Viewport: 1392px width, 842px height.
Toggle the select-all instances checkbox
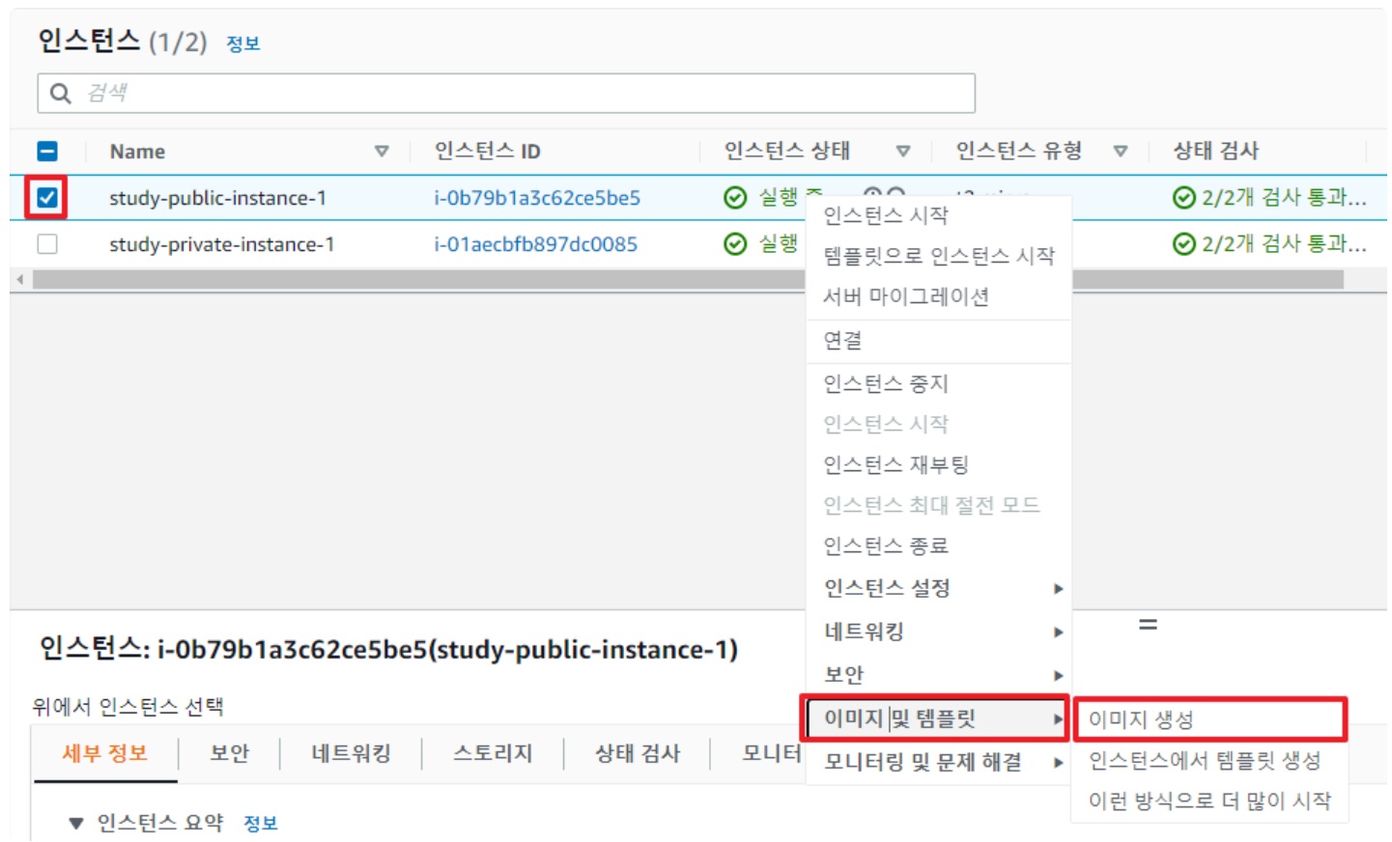tap(47, 152)
